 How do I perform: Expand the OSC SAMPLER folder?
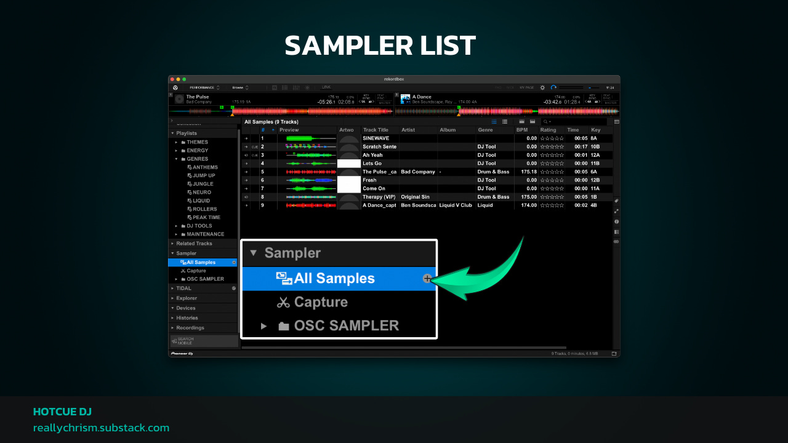(176, 279)
